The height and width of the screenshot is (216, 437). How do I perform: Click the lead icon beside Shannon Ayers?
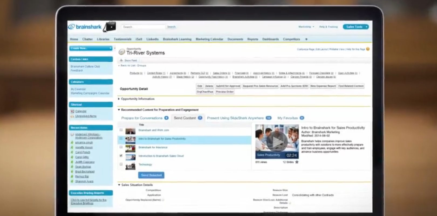point(72,181)
